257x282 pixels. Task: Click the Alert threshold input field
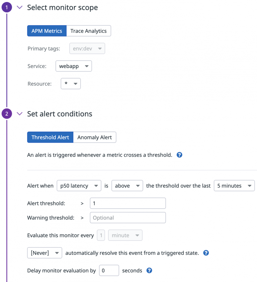pyautogui.click(x=128, y=203)
